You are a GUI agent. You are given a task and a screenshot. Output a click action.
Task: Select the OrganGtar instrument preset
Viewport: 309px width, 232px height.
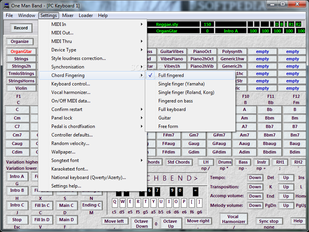pos(21,51)
